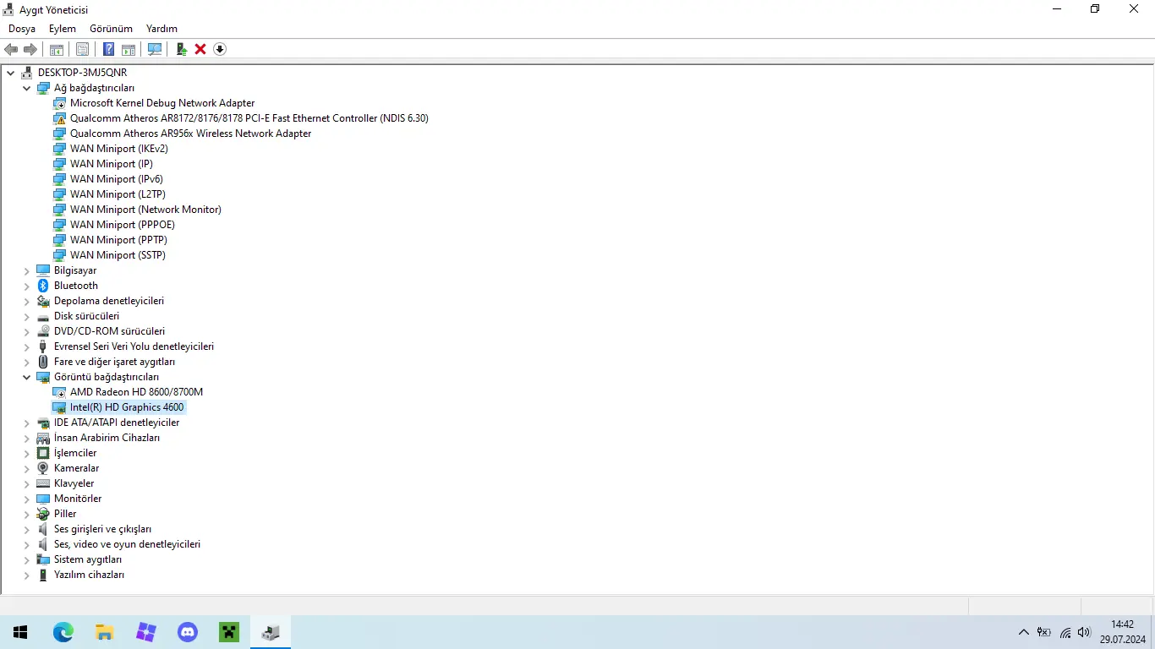Click the red X Uninstall device icon

(x=200, y=49)
